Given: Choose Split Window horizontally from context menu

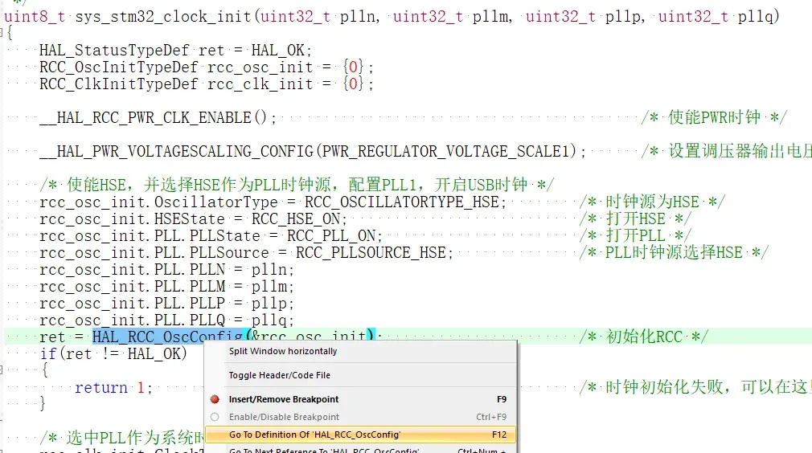Looking at the screenshot, I should [283, 351].
